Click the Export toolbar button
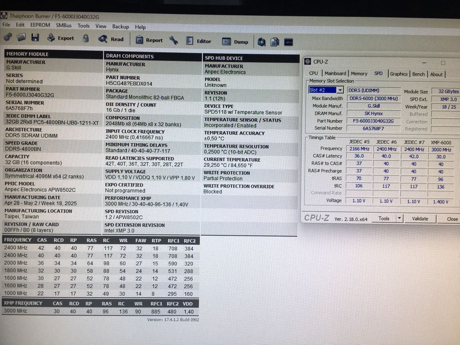Image resolution: width=460 pixels, height=345 pixels. pos(61,38)
